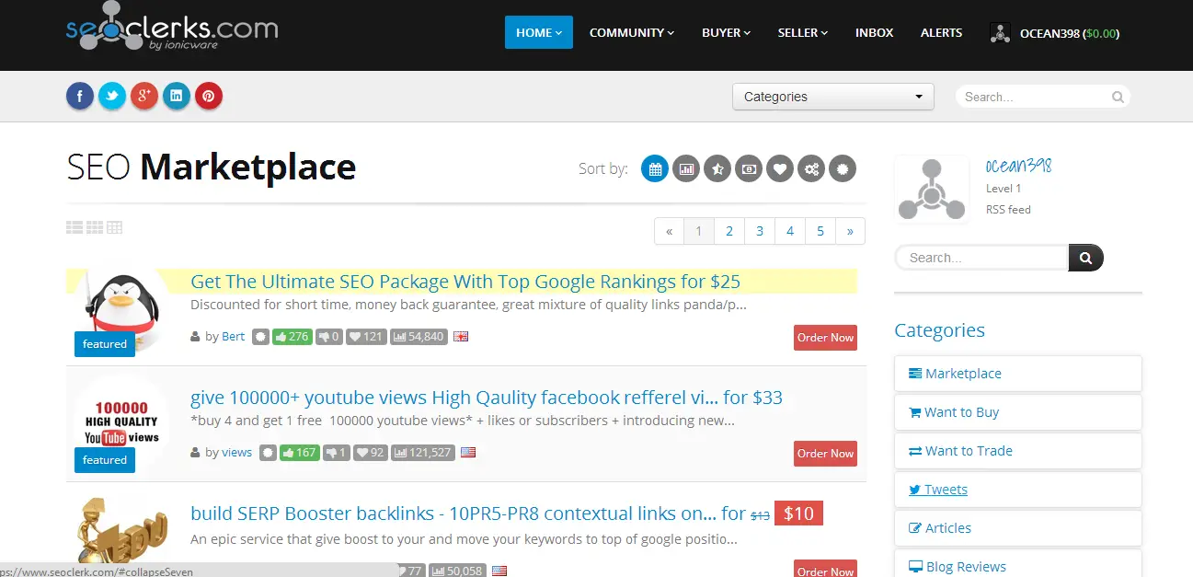Open the LinkedIn social icon
Image resolution: width=1193 pixels, height=577 pixels.
[177, 96]
